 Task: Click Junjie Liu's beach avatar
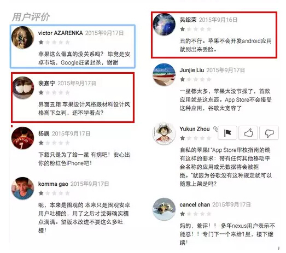[164, 74]
